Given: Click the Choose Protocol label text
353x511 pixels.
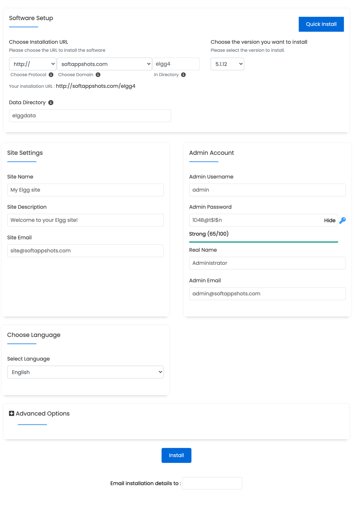Looking at the screenshot, I should (x=28, y=75).
